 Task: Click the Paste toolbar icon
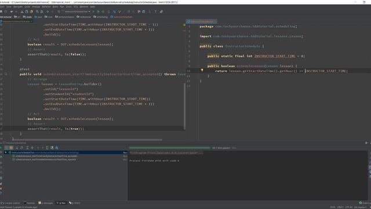pyautogui.click(x=31, y=12)
